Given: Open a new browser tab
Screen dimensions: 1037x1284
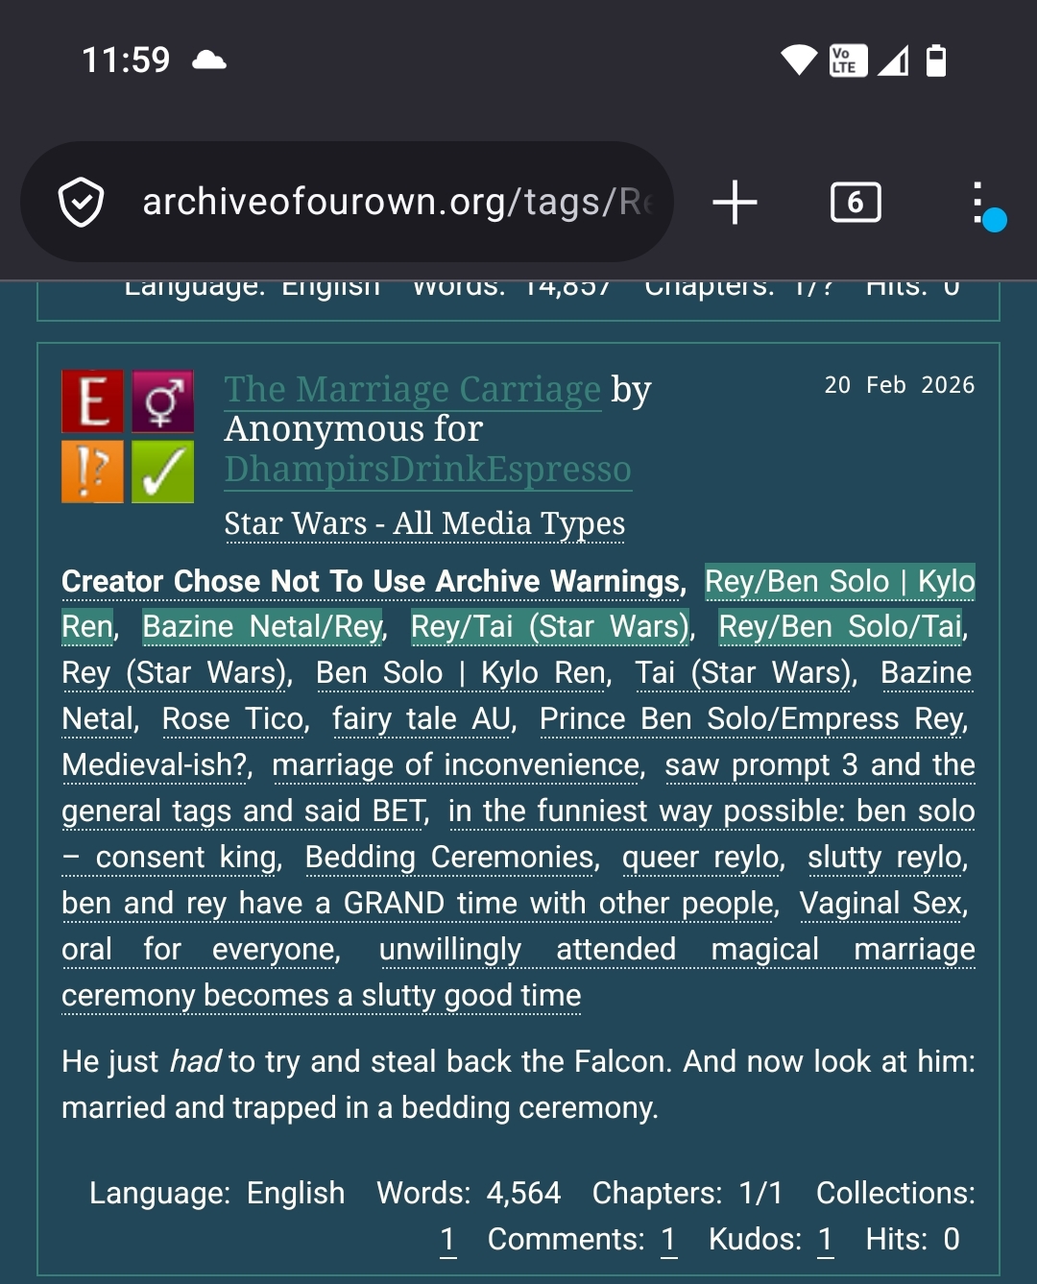Looking at the screenshot, I should coord(736,203).
